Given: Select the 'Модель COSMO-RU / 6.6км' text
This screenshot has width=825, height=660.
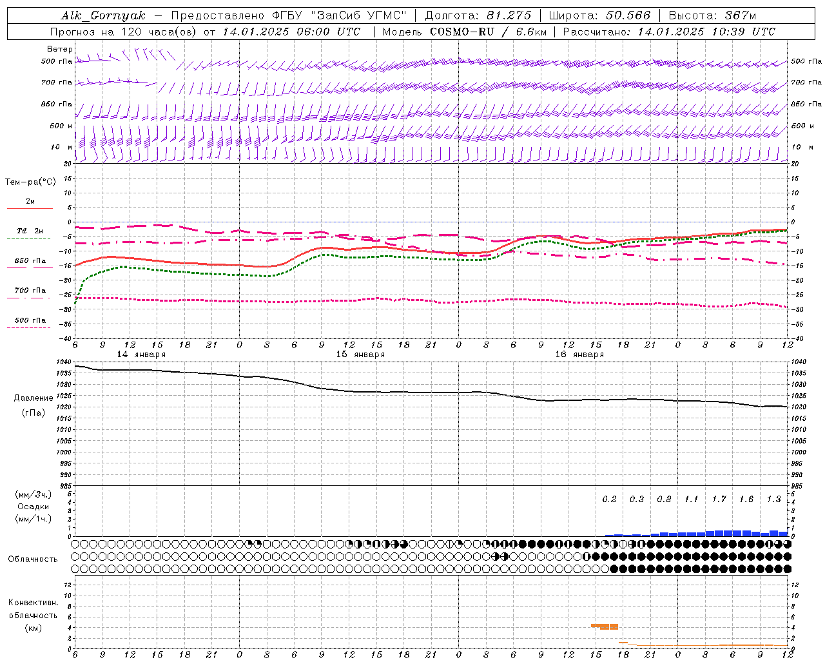Looking at the screenshot, I should click(x=465, y=32).
